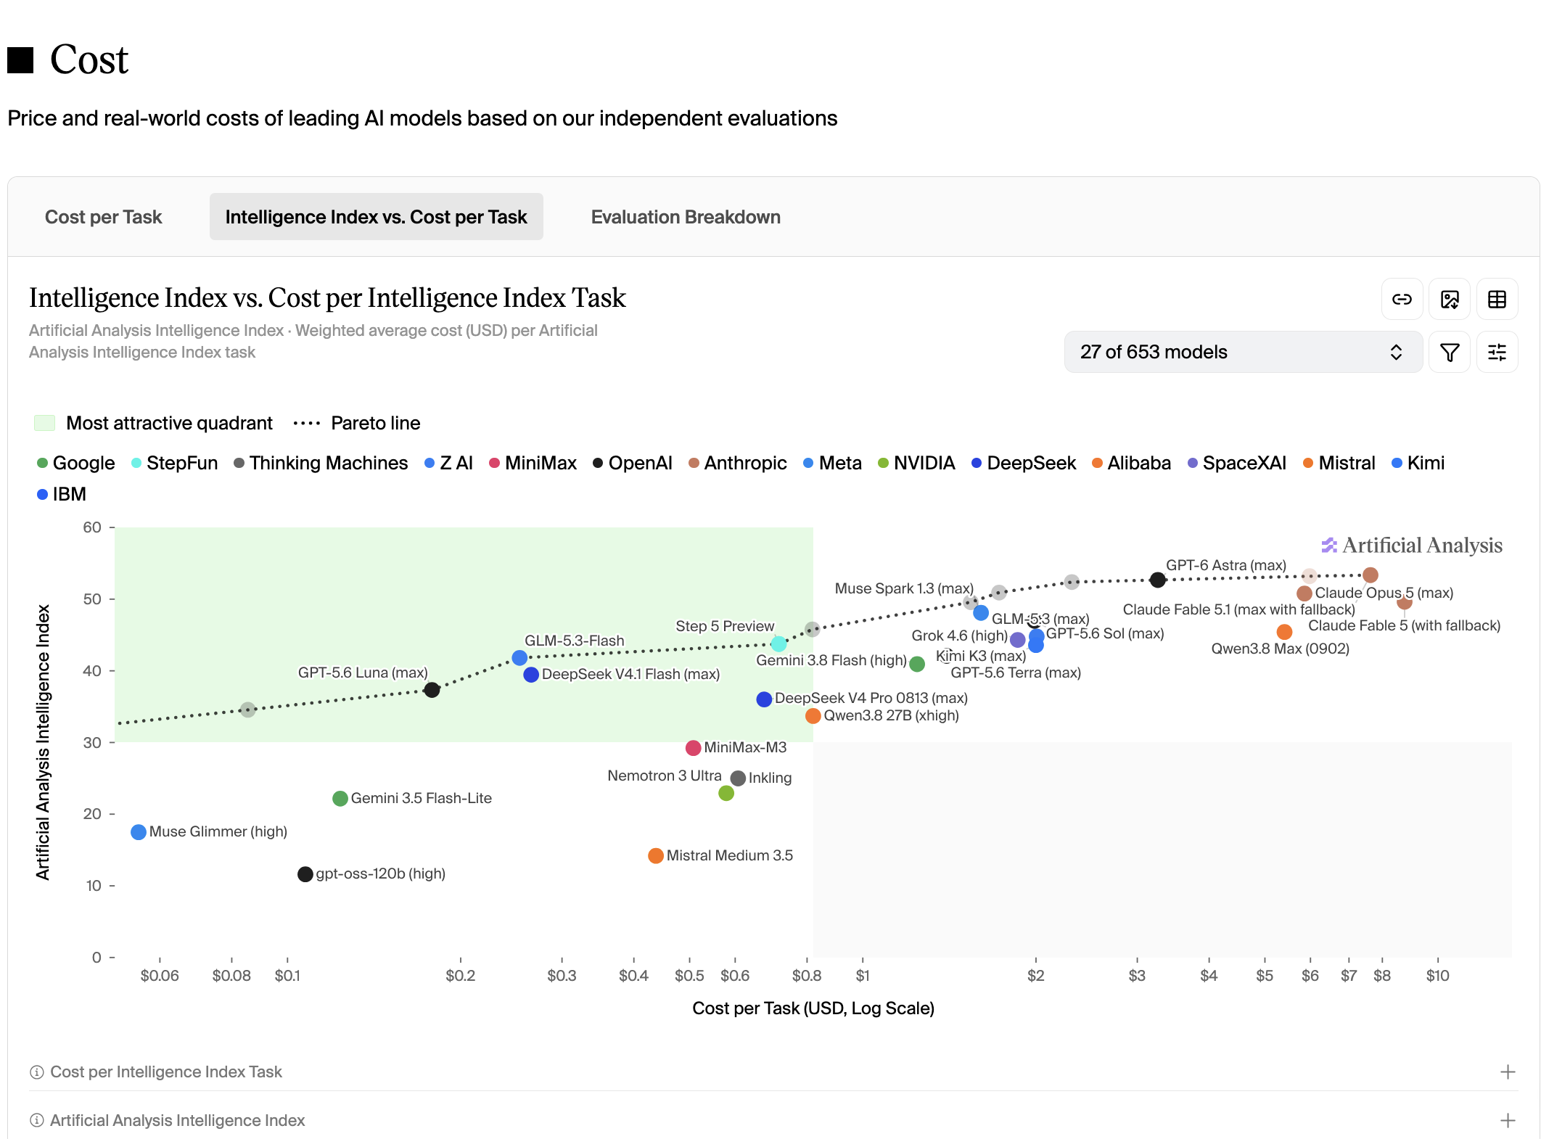The image size is (1541, 1139).
Task: Click Most attractive quadrant green swatch
Action: [x=45, y=423]
